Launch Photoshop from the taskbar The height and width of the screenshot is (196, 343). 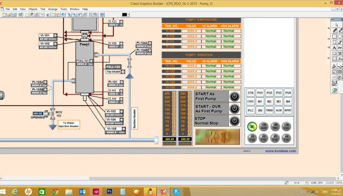pos(109,192)
